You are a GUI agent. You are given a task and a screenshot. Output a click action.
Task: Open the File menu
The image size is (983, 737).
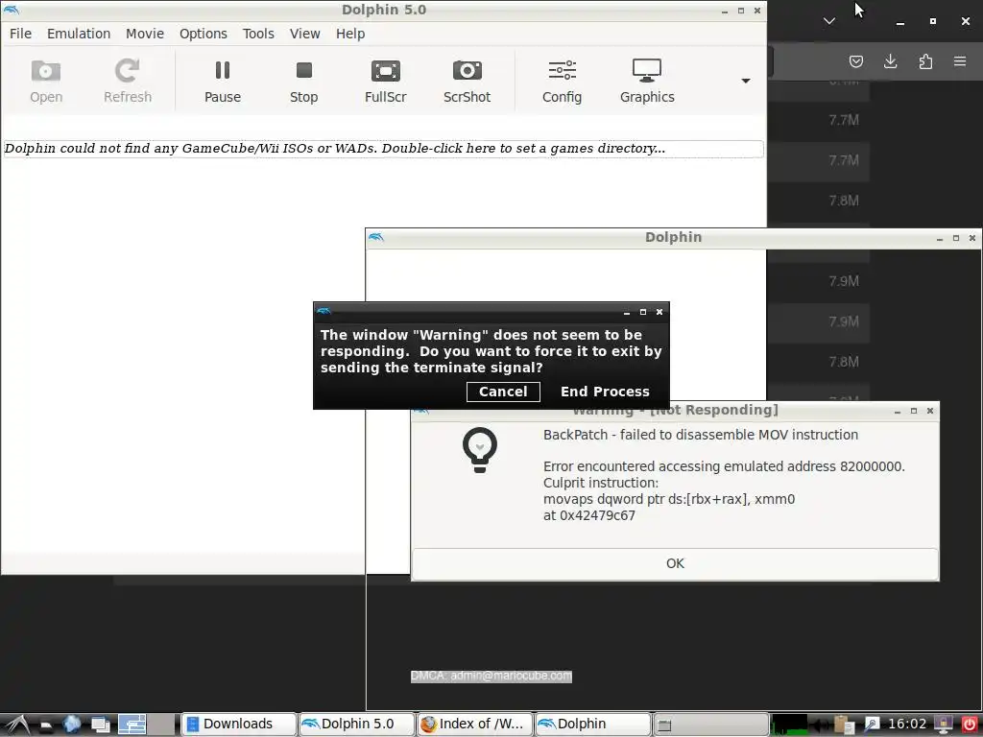tap(20, 34)
